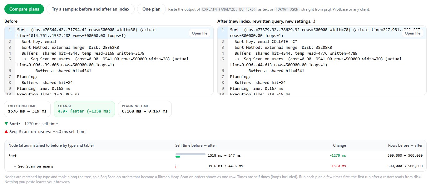
Task: Select the Sort row in the node table
Action: 215,155
